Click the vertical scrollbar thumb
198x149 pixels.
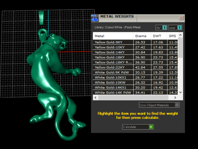click(x=181, y=48)
